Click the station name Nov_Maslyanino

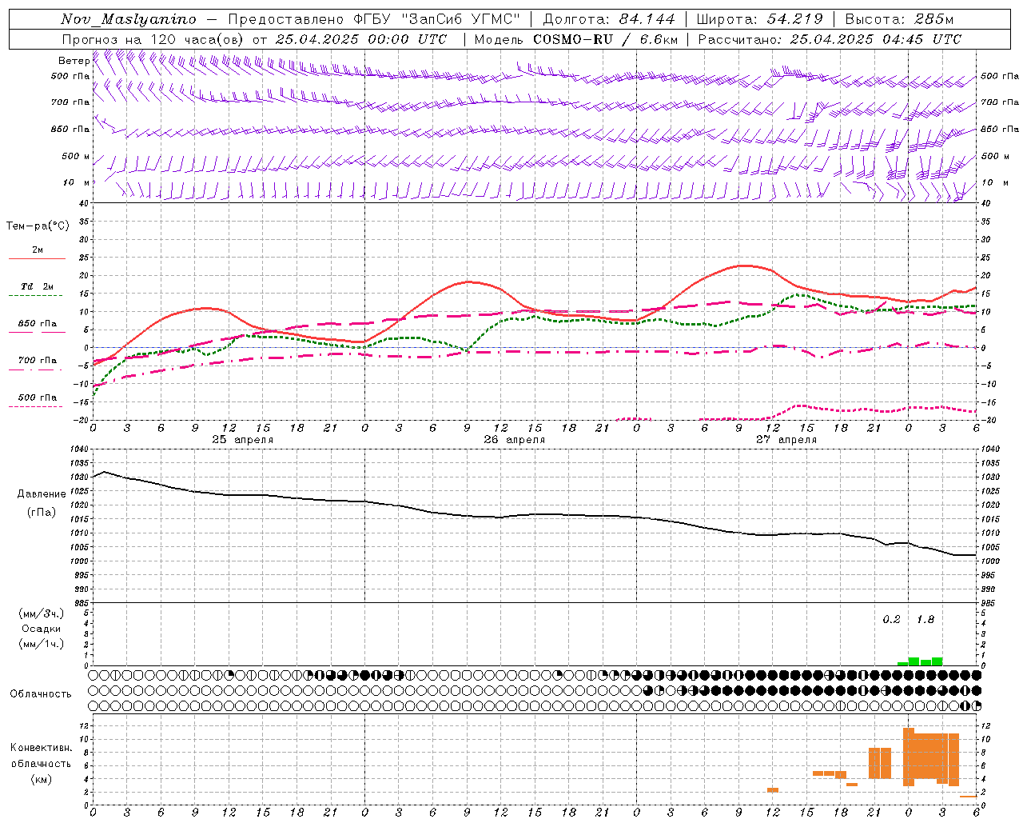tap(129, 19)
